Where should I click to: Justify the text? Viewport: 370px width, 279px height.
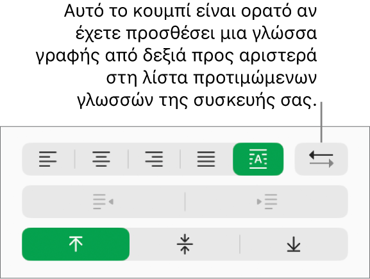(x=206, y=159)
